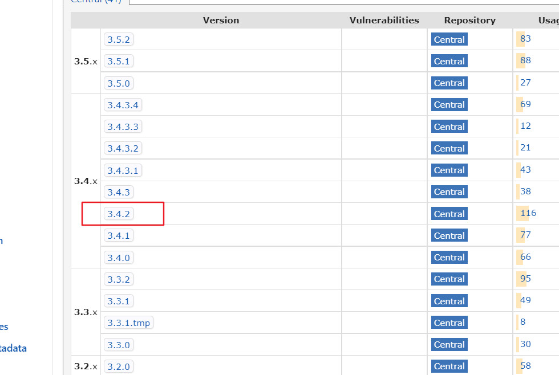Open version 3.3.1.tmp link
The height and width of the screenshot is (375, 559).
pyautogui.click(x=129, y=323)
